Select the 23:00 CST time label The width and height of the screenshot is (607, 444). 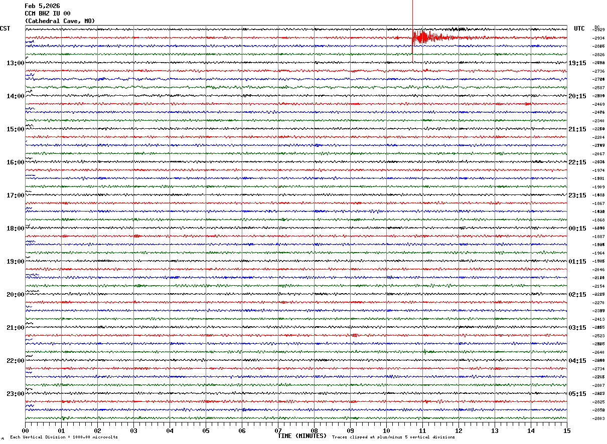tap(16, 394)
